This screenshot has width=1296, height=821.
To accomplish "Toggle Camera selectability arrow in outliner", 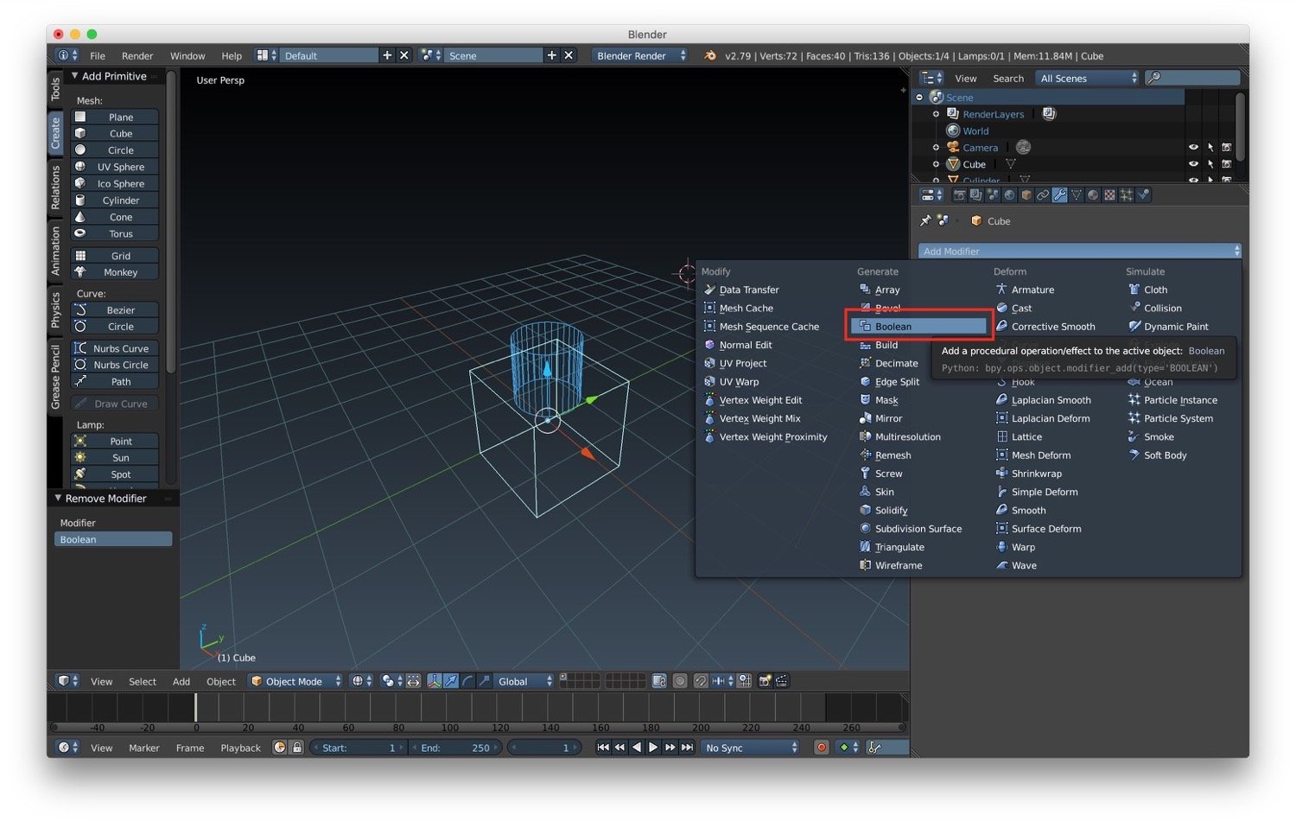I will [x=1210, y=148].
